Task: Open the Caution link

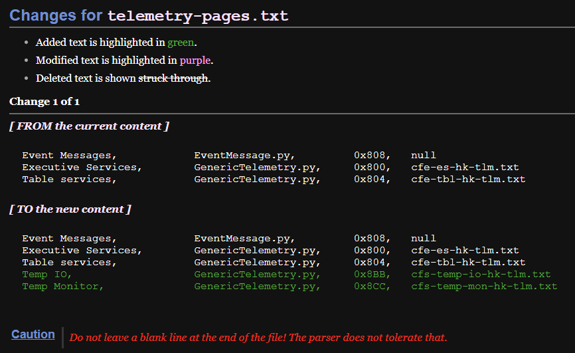Action: pos(33,334)
